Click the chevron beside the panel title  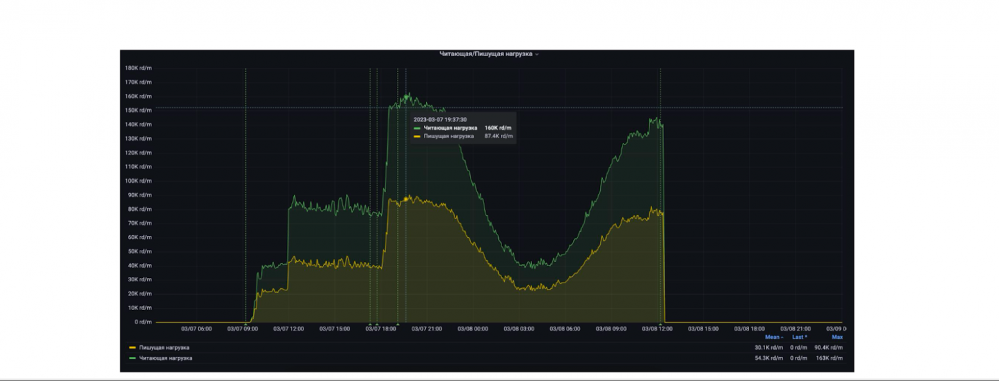[x=537, y=54]
